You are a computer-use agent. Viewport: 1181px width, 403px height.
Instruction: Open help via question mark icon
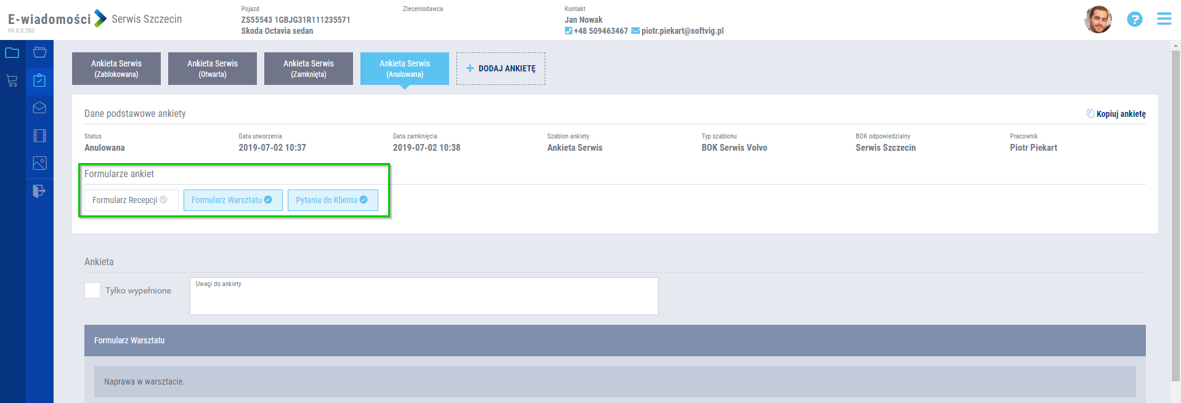point(1134,20)
